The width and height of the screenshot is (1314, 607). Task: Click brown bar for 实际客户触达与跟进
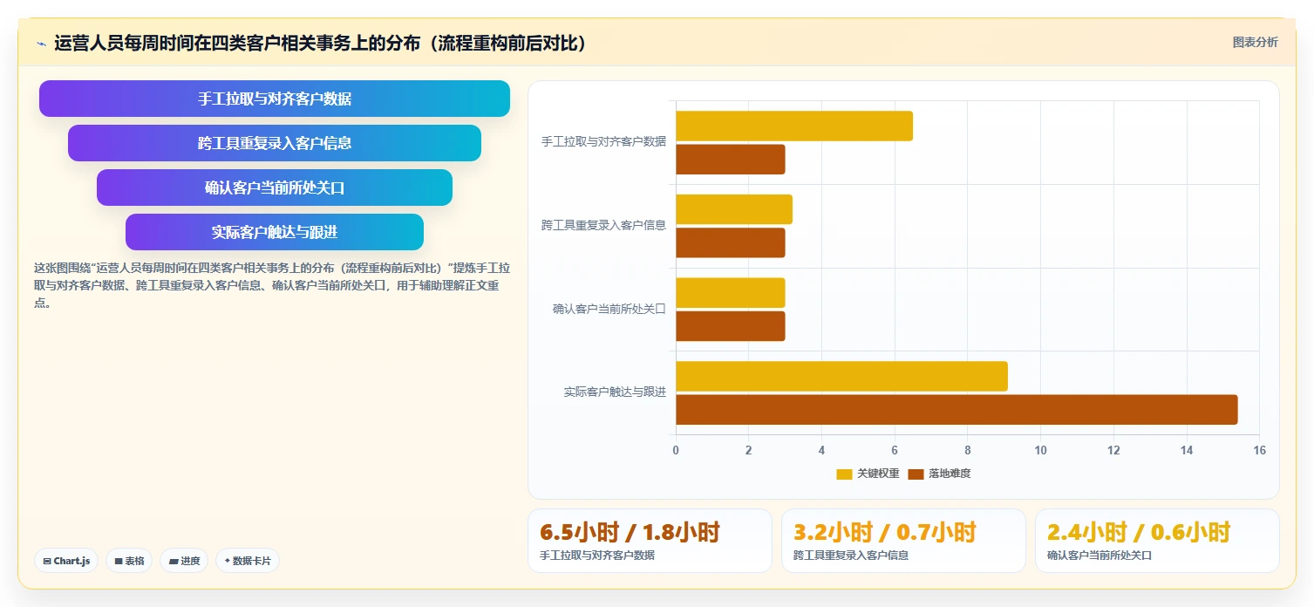tap(957, 410)
